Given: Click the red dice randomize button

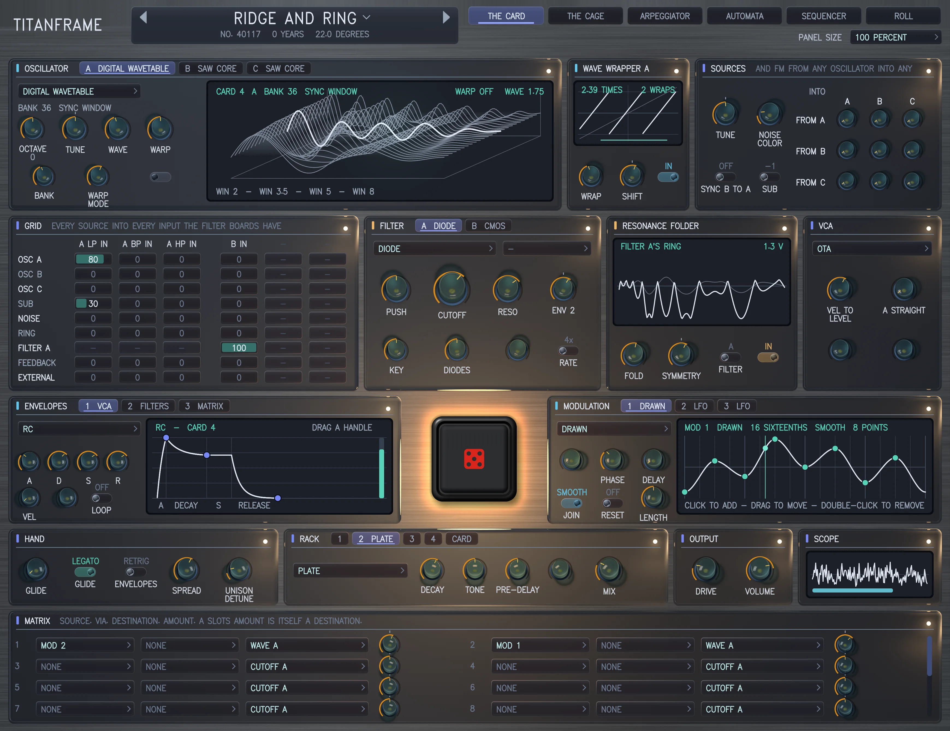Looking at the screenshot, I should pos(474,459).
